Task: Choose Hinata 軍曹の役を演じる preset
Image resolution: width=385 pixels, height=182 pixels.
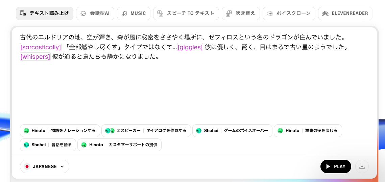Action: point(308,130)
